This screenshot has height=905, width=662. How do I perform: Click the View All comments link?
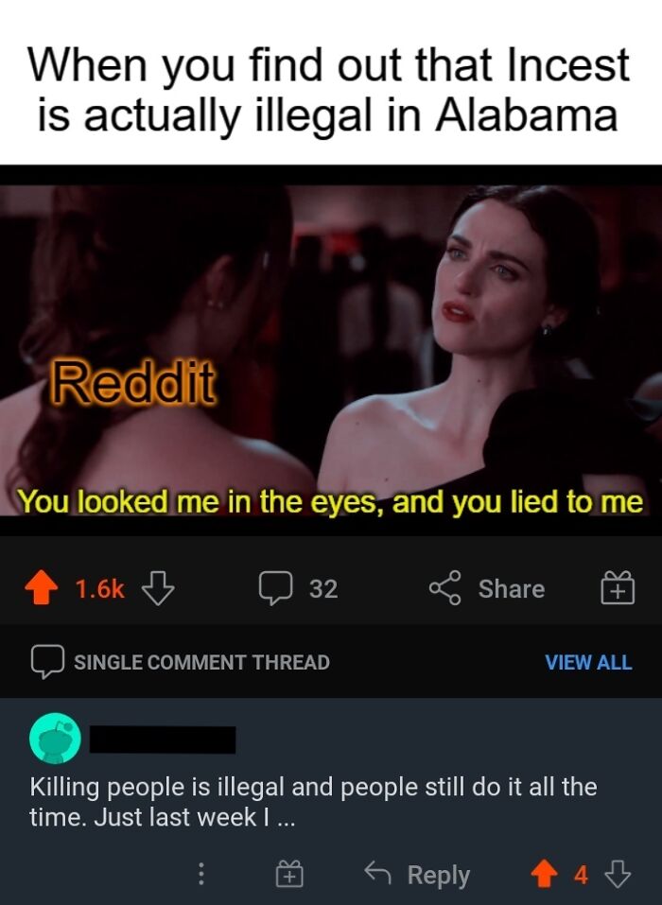coord(588,662)
